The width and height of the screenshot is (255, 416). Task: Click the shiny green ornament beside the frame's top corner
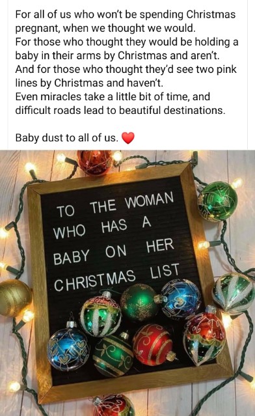click(x=217, y=201)
